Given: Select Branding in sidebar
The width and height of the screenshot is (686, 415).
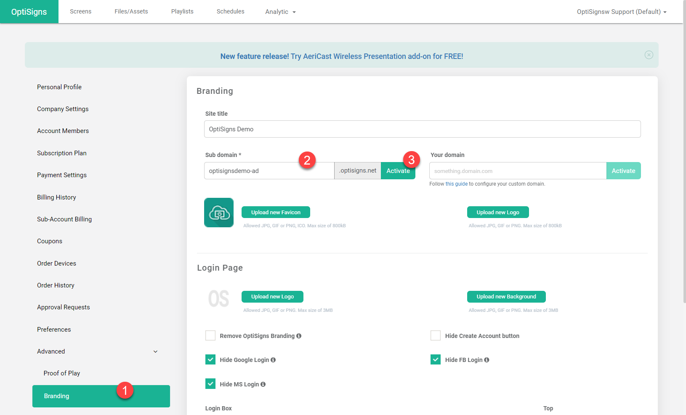Looking at the screenshot, I should pos(101,396).
